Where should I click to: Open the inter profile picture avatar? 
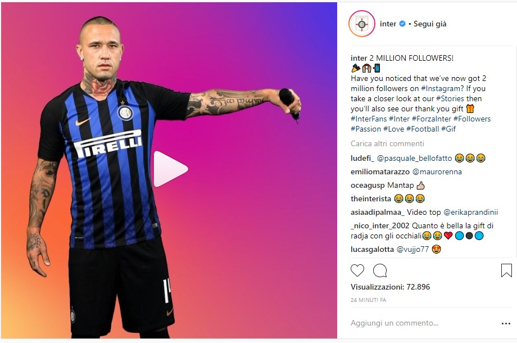362,24
